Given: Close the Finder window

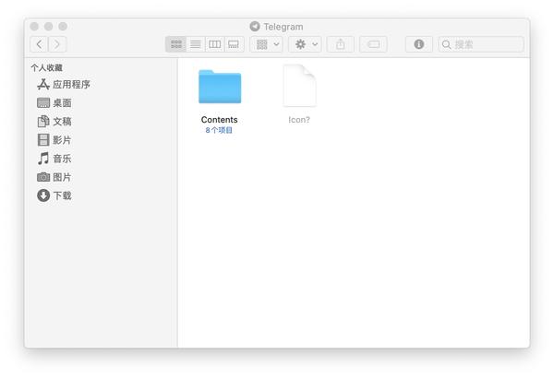Looking at the screenshot, I should (34, 27).
